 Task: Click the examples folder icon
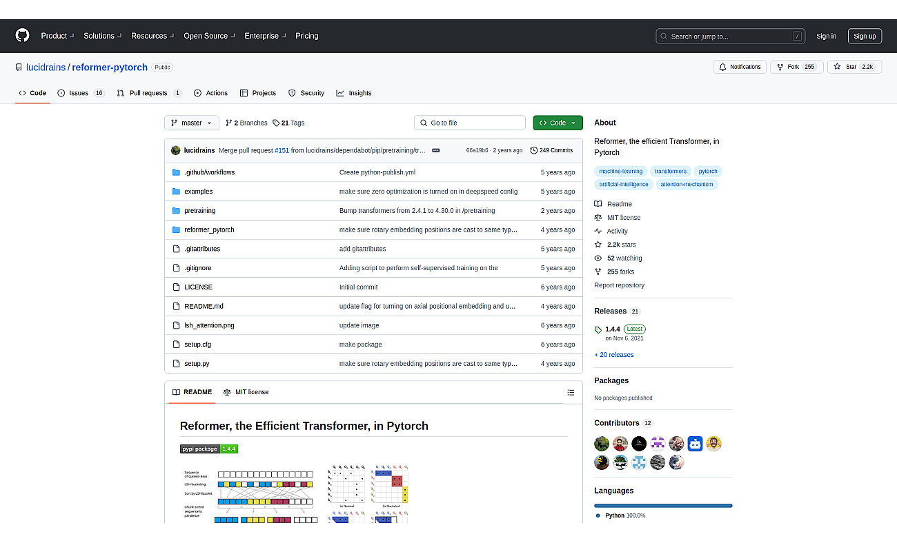176,192
